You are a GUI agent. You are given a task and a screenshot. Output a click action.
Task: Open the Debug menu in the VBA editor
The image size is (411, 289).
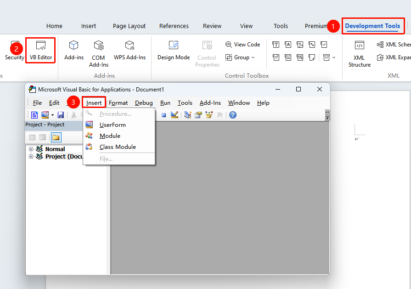click(x=144, y=103)
